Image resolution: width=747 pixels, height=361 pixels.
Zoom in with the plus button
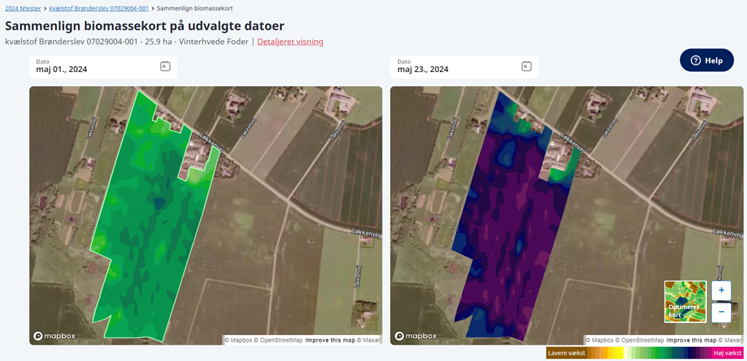pyautogui.click(x=721, y=290)
